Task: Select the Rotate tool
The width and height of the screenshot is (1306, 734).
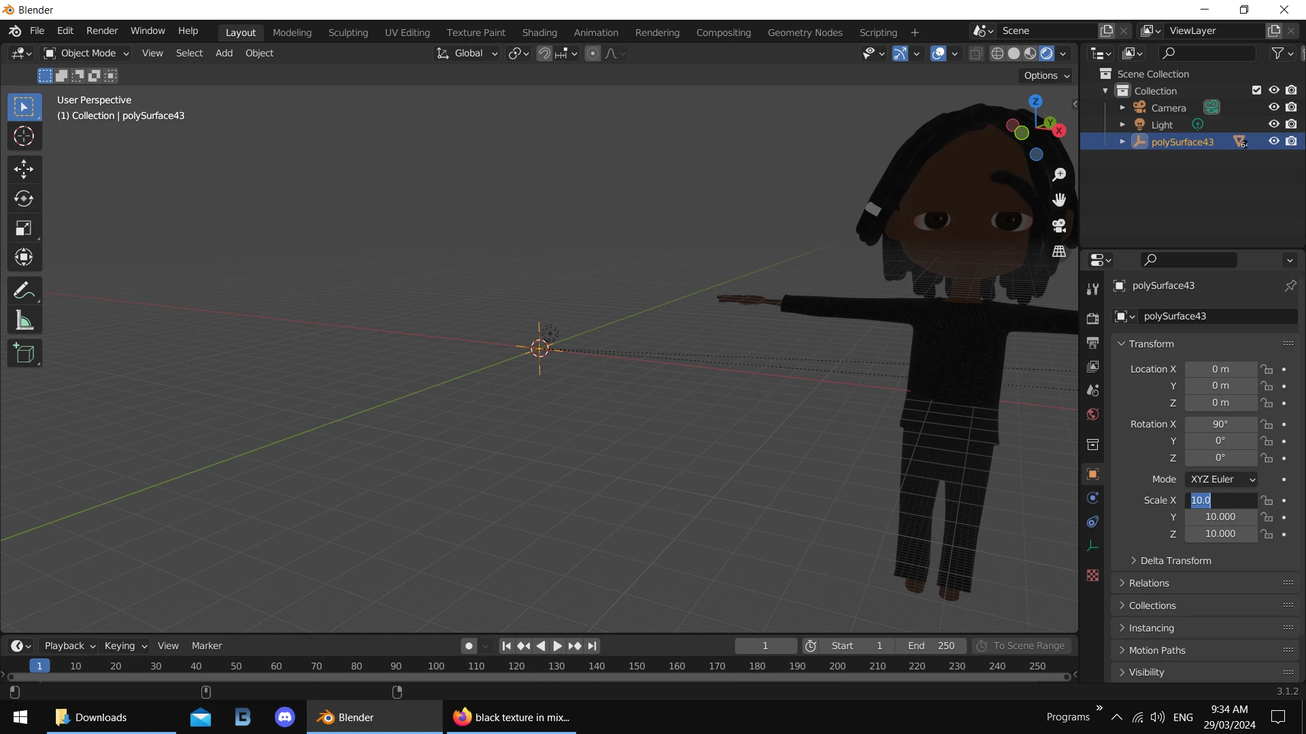Action: click(x=24, y=198)
